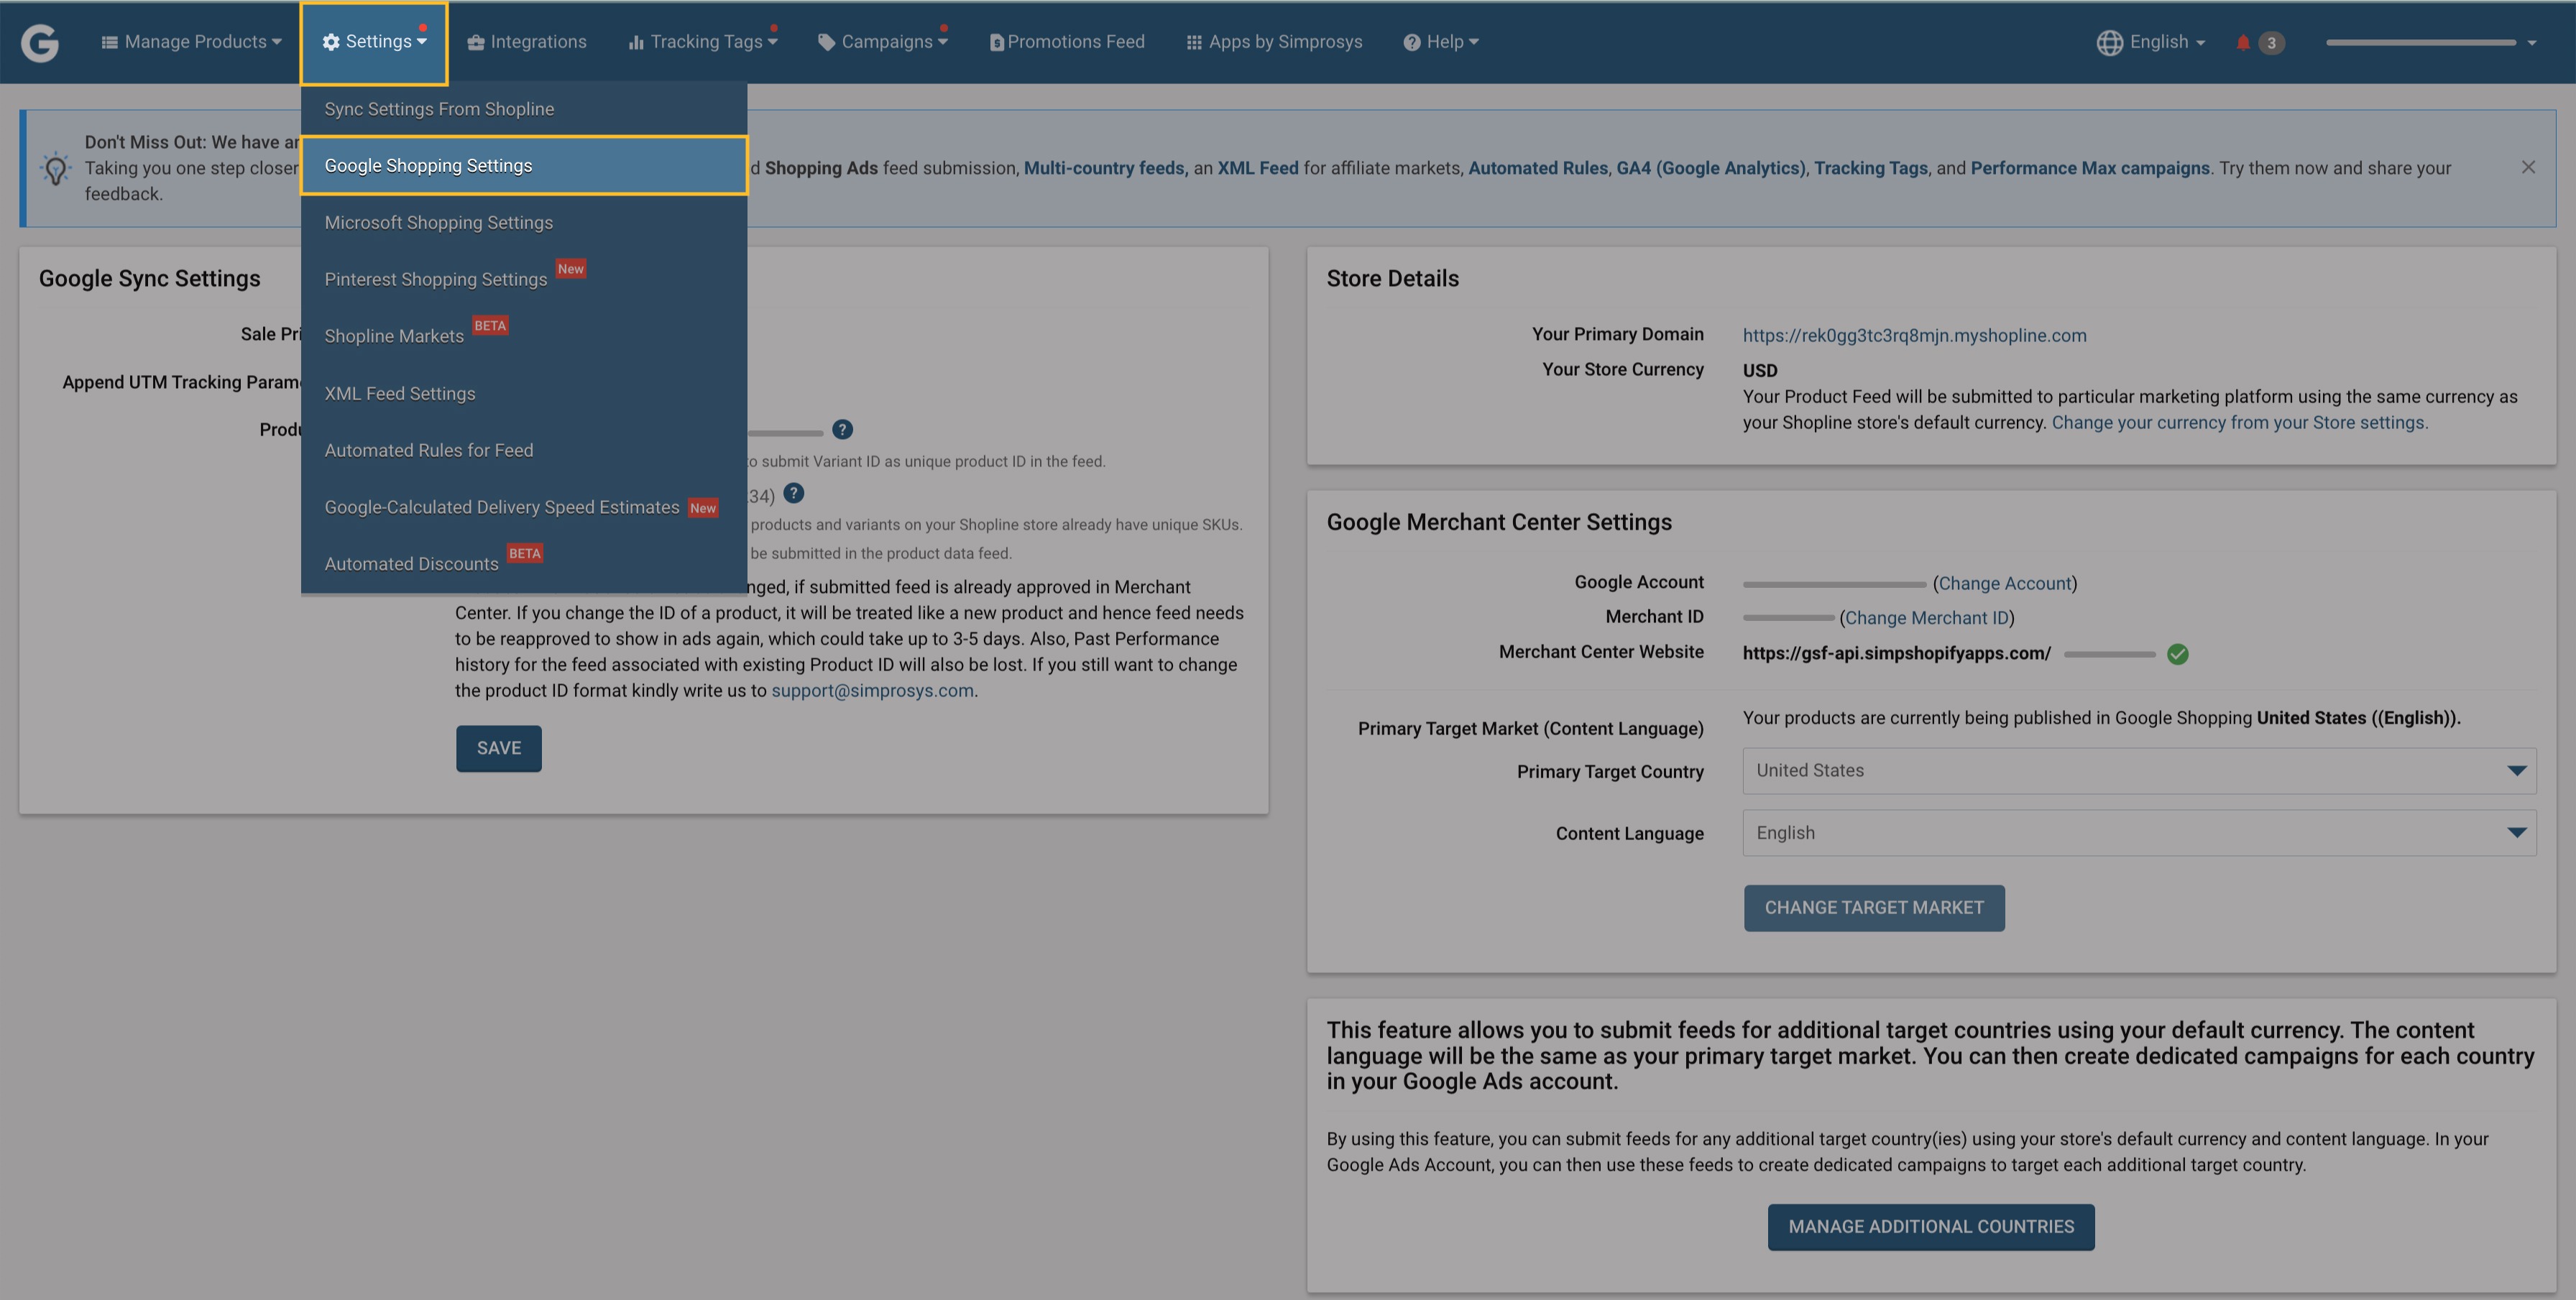This screenshot has width=2576, height=1300.
Task: Open the primary domain myshopline link
Action: click(x=1914, y=336)
